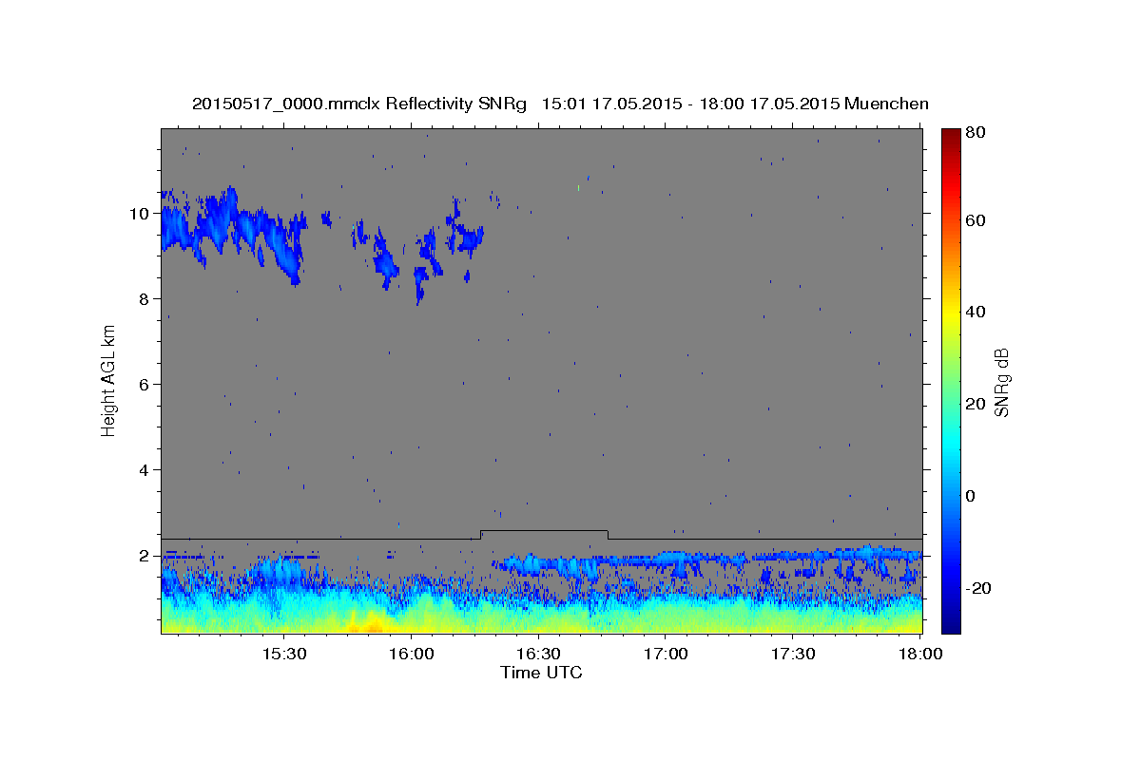Viewport: 1141px width, 760px height.
Task: Click the plot title '20150517_0000.mmclx Reflectivity SNRg'
Action: click(359, 104)
